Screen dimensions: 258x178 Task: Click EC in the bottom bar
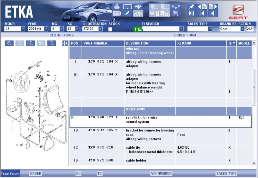coord(78,173)
